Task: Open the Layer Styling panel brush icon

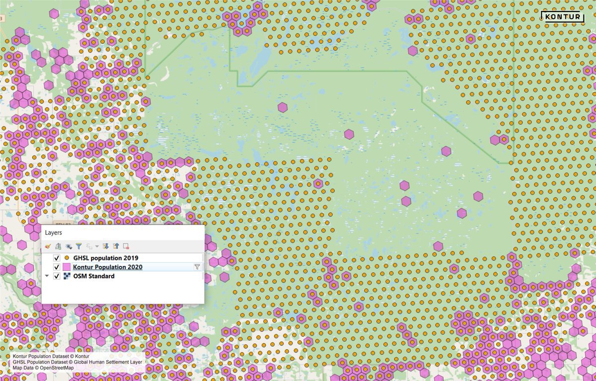Action: click(x=48, y=246)
